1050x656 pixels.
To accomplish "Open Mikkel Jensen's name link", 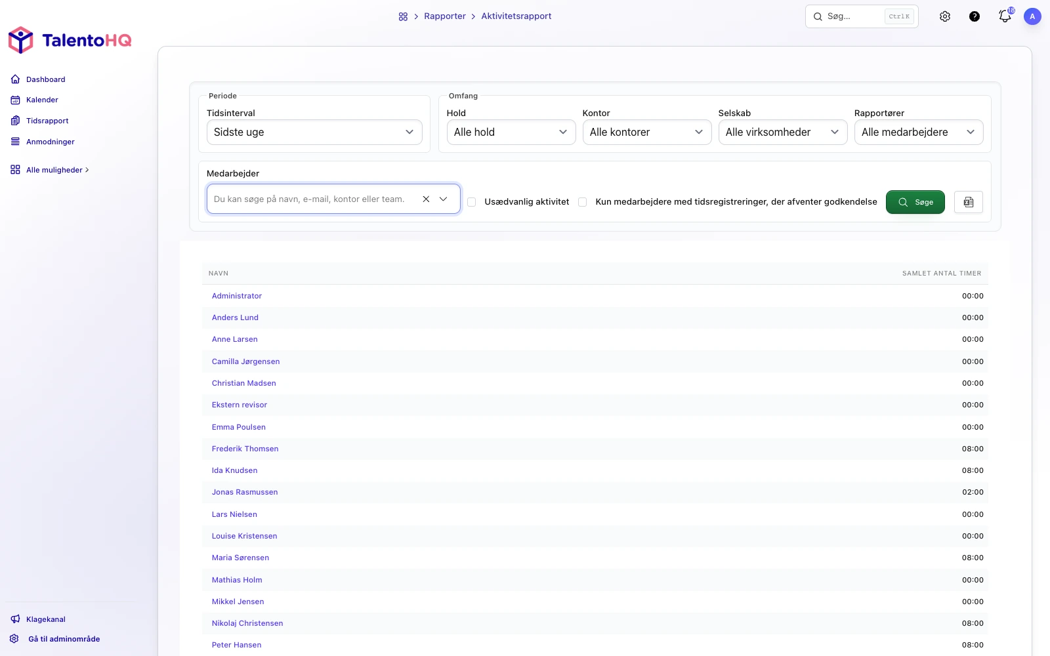I will coord(238,602).
